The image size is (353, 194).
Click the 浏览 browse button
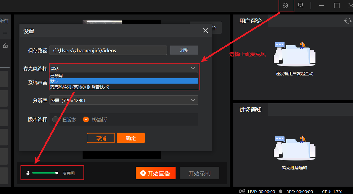click(184, 50)
